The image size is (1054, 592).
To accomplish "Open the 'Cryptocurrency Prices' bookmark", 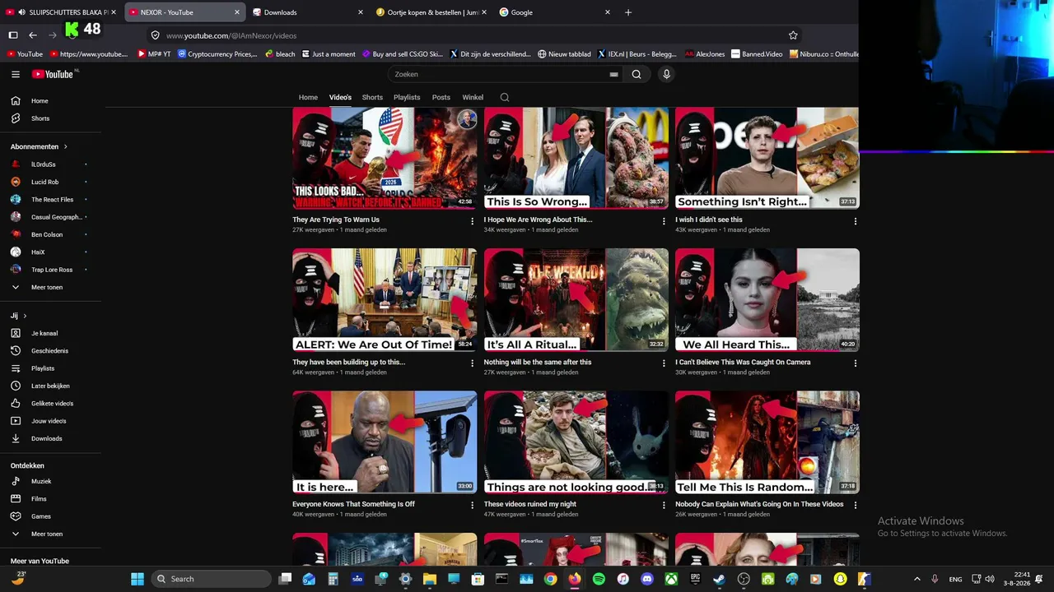I will [x=217, y=54].
